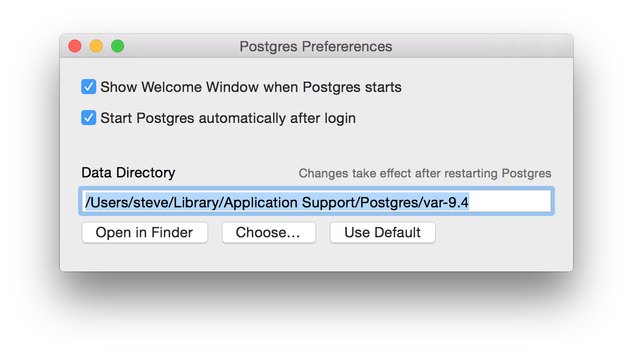Click empty title bar area right of title
This screenshot has height=357, width=633.
(x=481, y=46)
